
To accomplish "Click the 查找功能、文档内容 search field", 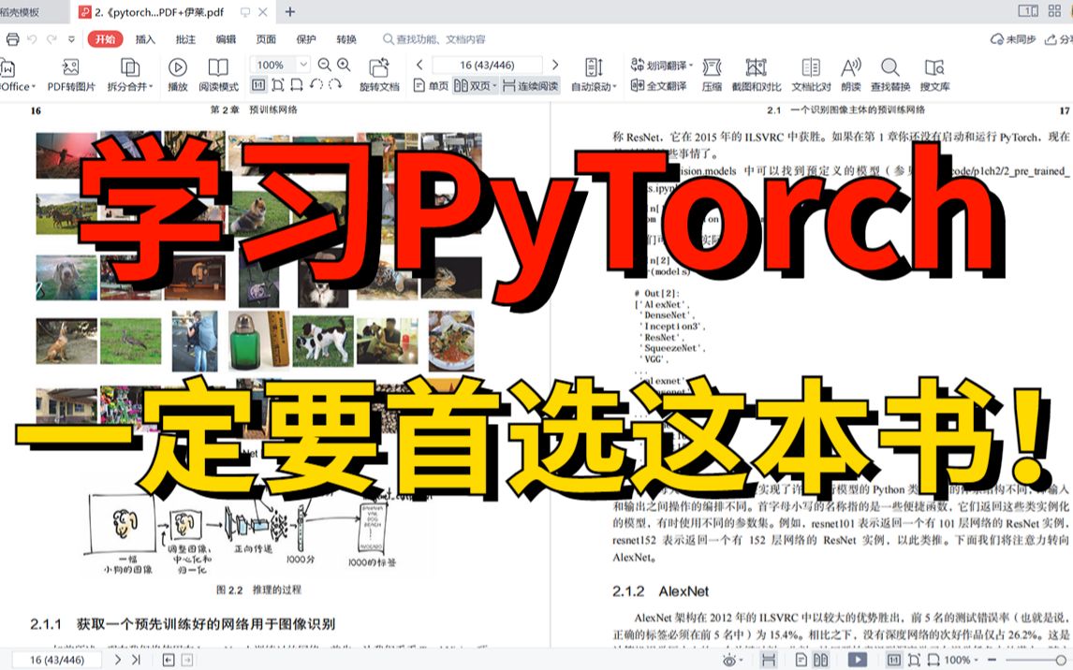I will [434, 39].
